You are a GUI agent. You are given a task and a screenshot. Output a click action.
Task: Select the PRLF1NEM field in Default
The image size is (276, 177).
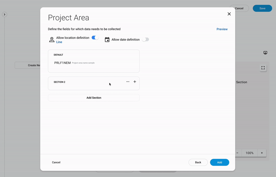(x=62, y=63)
